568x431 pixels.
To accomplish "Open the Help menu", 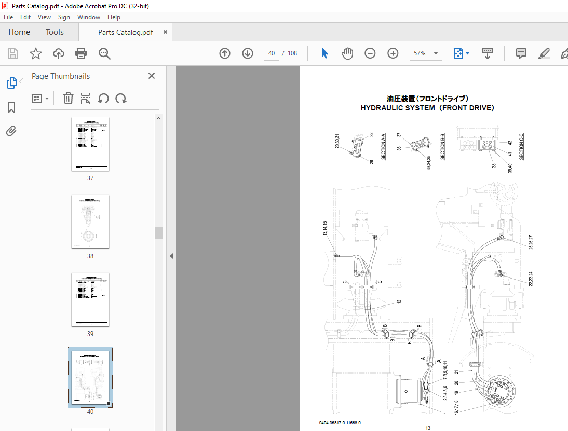I will pyautogui.click(x=114, y=17).
